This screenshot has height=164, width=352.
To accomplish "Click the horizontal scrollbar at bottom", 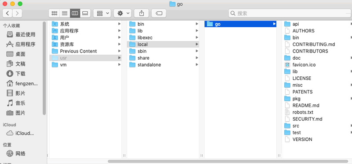I will (x=227, y=161).
